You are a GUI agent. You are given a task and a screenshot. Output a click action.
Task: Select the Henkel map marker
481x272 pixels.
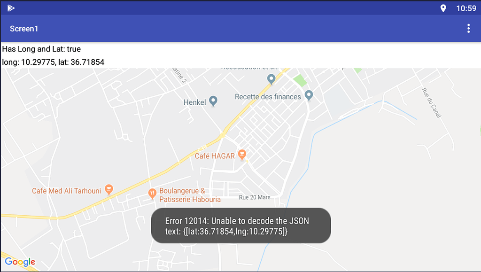[x=214, y=100]
